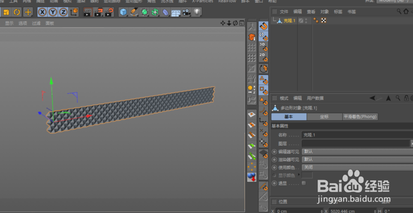Open viewport 显示 menu

pos(9,23)
